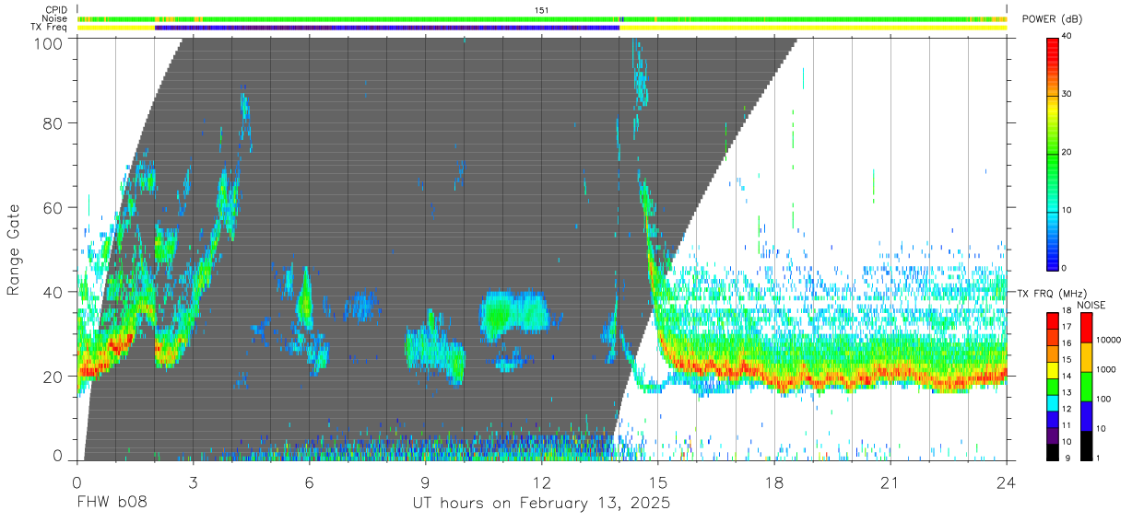Click the blue 10 block in NOISE legend
1132x522 pixels.
click(x=1085, y=415)
